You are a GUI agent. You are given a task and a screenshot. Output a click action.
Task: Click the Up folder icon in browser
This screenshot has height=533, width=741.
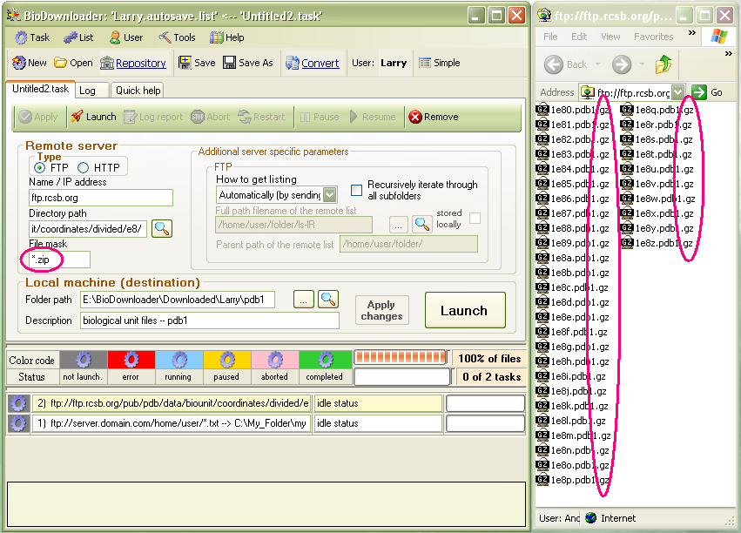pyautogui.click(x=664, y=64)
